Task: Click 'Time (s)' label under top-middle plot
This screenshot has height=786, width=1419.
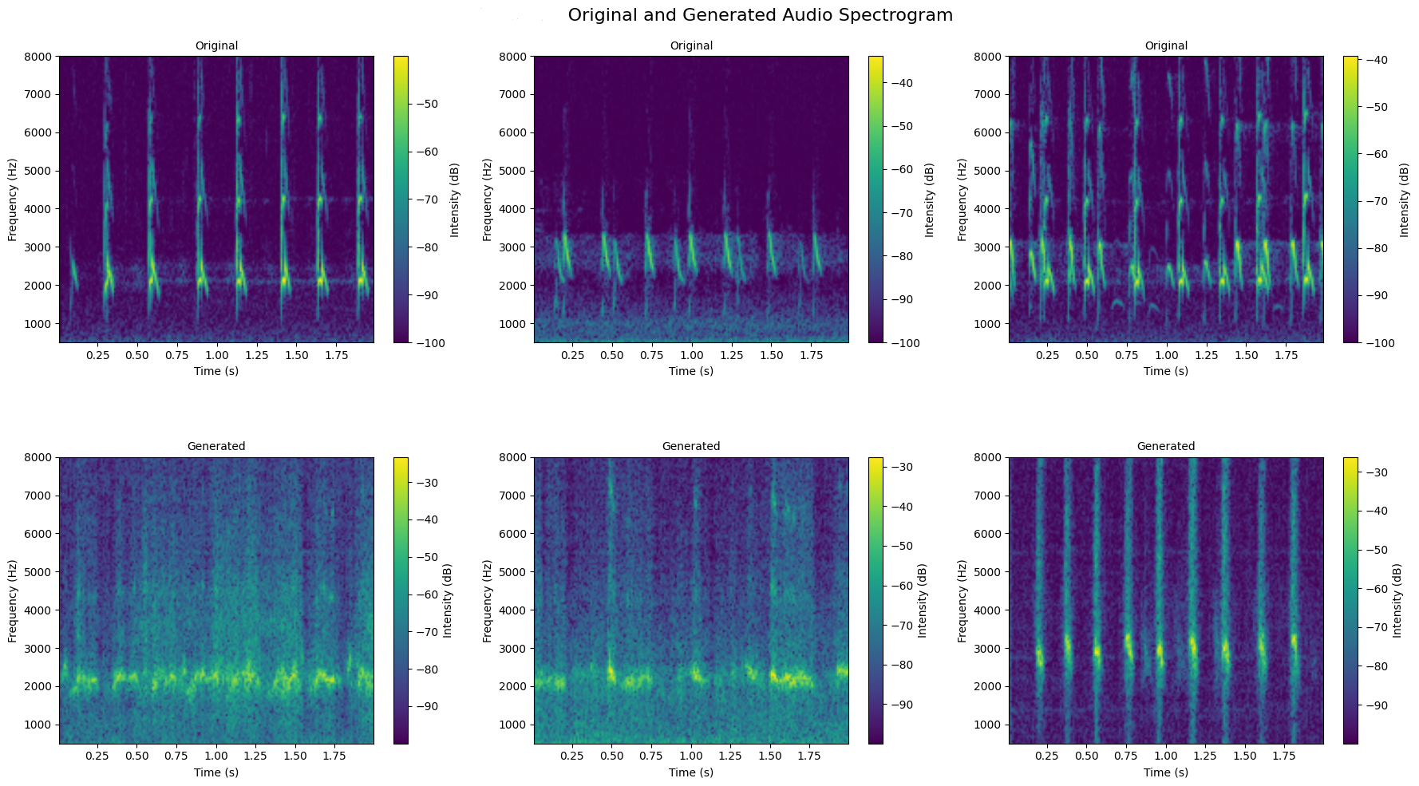Action: tap(691, 371)
